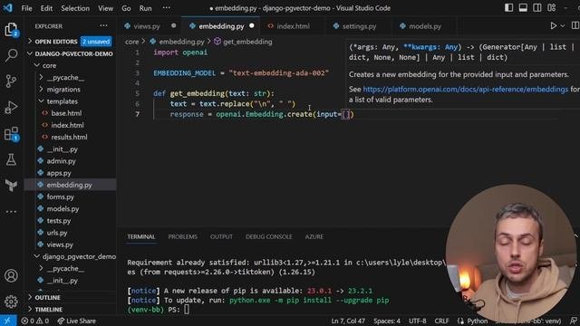This screenshot has width=580, height=326.
Task: Open the Terraform view icon
Action: [11, 185]
